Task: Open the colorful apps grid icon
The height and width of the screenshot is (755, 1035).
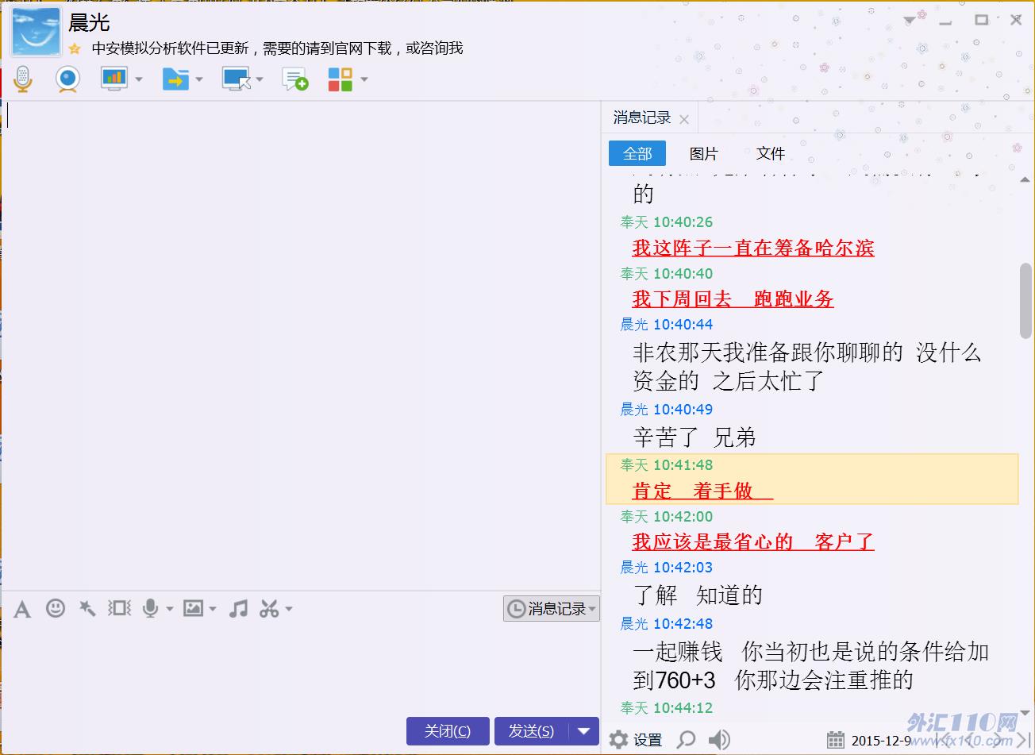Action: (341, 79)
